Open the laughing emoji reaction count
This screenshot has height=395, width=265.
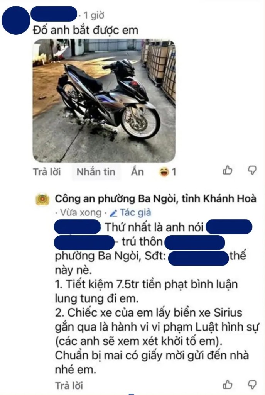click(x=167, y=172)
